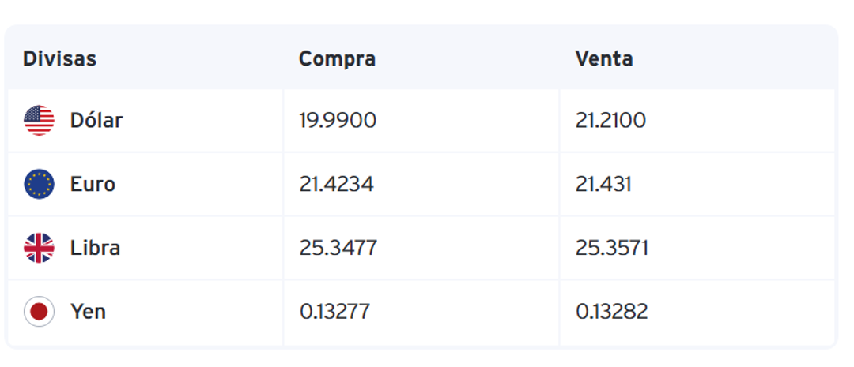Click the empty header area right of Venta
854x367 pixels.
743,59
